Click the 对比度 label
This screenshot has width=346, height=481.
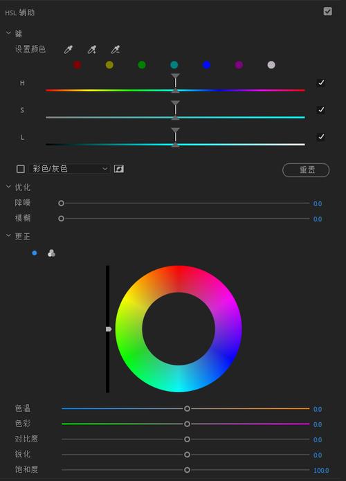point(26,439)
